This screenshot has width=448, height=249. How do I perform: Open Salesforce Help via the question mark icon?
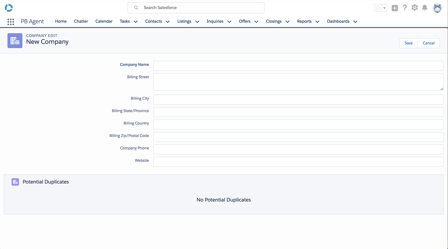pos(404,7)
